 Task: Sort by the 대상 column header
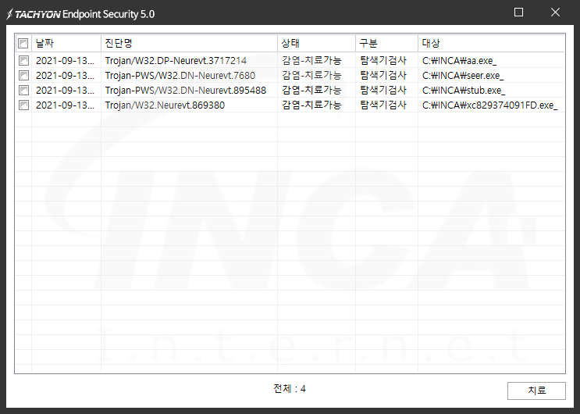click(491, 43)
